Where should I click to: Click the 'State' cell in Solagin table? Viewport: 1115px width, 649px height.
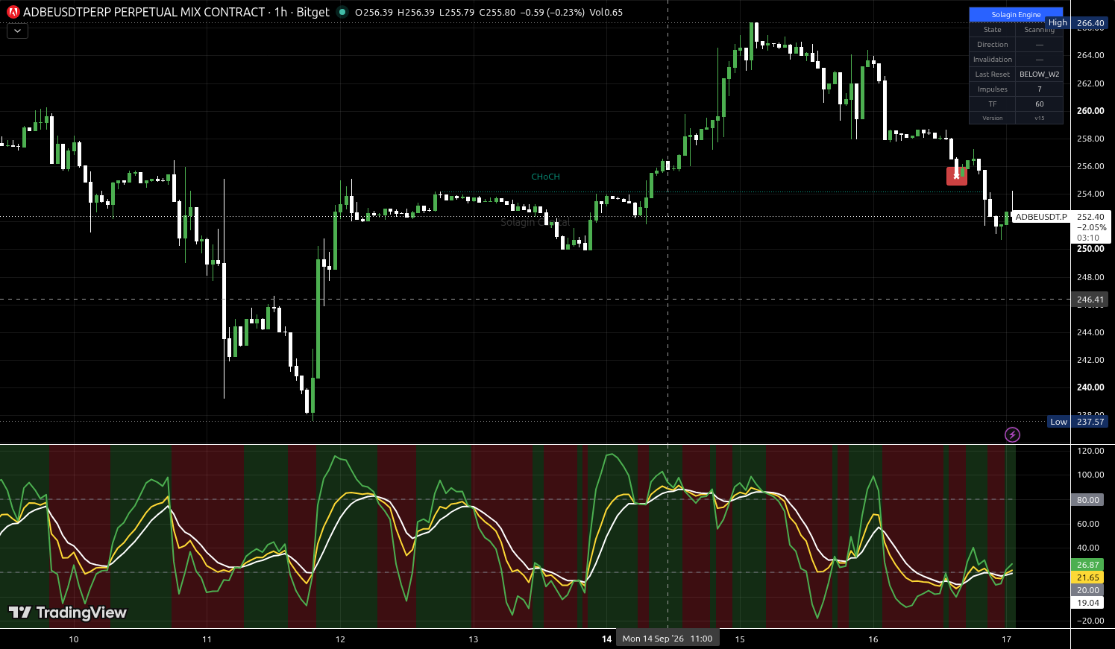tap(992, 30)
